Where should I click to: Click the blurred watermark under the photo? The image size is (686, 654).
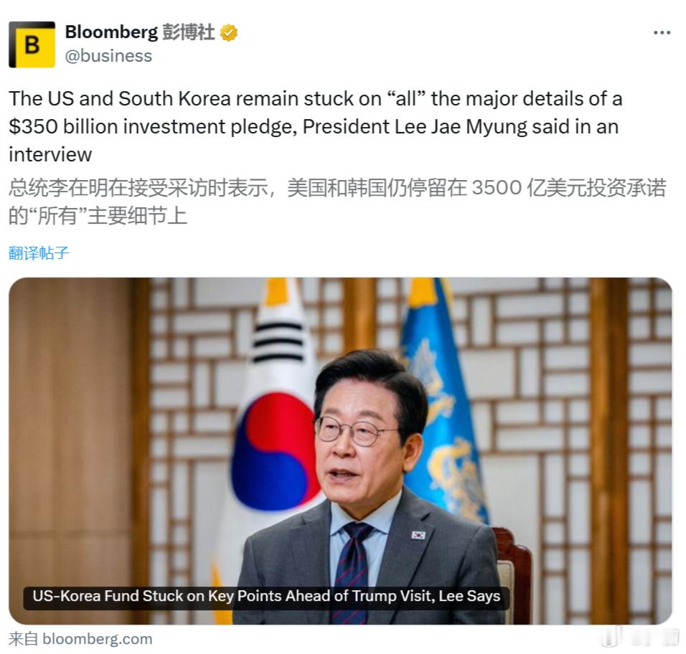click(x=639, y=637)
